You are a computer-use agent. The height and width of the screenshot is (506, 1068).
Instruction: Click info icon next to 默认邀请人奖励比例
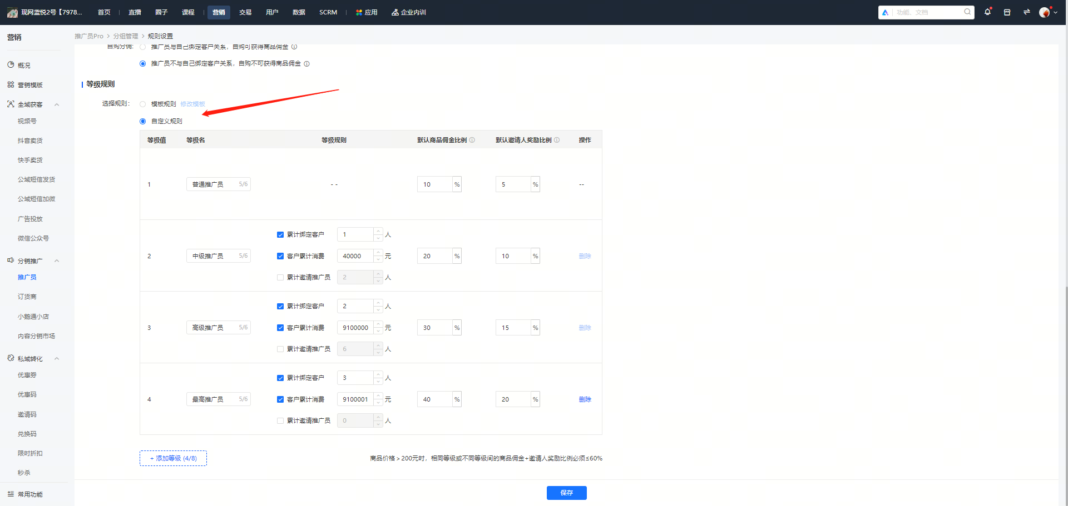[557, 140]
